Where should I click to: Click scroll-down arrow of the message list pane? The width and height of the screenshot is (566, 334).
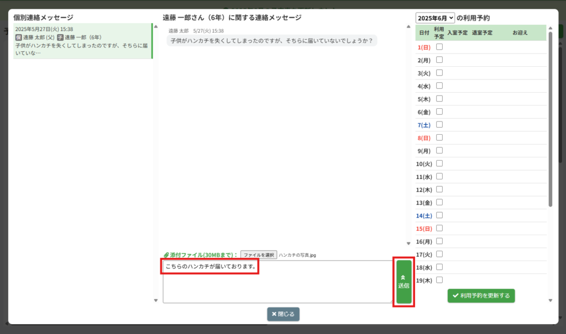pyautogui.click(x=155, y=300)
